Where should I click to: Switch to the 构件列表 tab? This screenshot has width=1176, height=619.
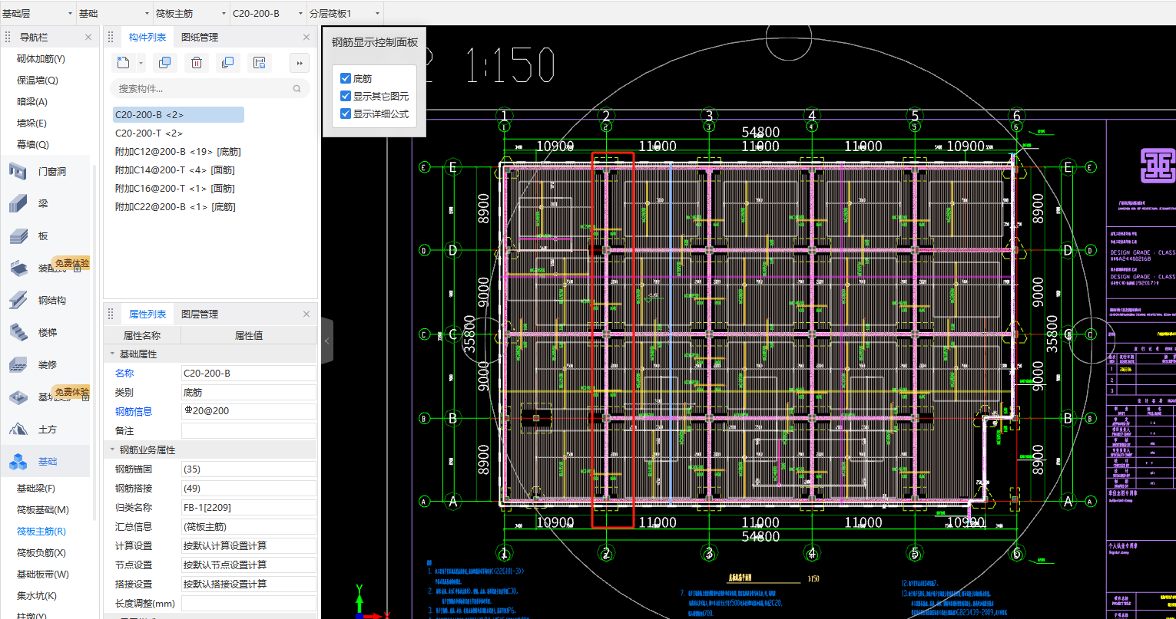click(x=147, y=37)
